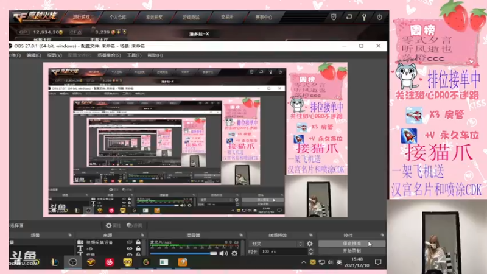Open the yellow owl-face app on taskbar
This screenshot has width=487, height=274.
(x=128, y=262)
